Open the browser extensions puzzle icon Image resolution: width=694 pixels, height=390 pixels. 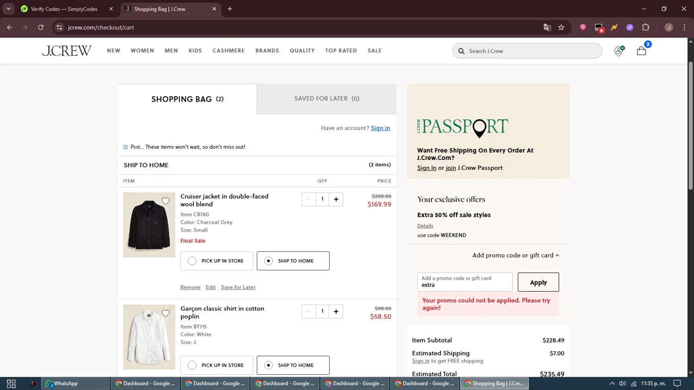click(646, 27)
